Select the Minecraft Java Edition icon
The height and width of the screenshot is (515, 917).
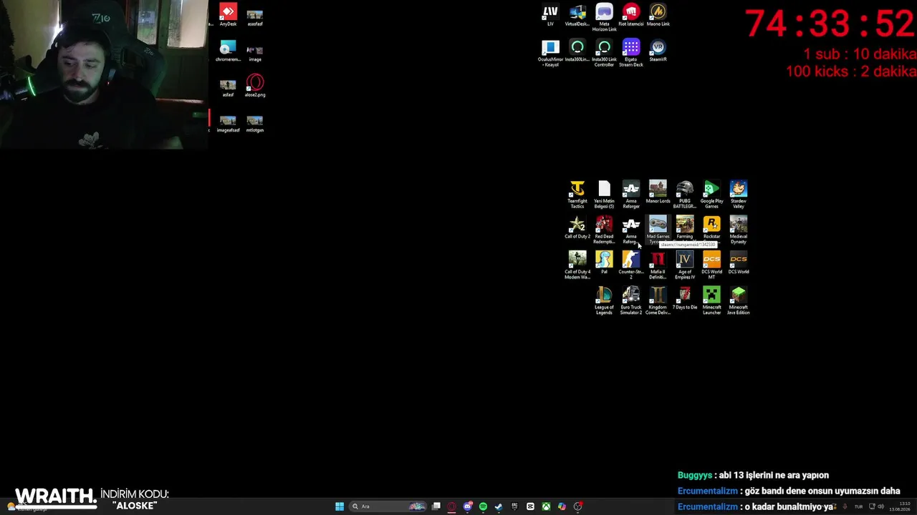coord(739,300)
